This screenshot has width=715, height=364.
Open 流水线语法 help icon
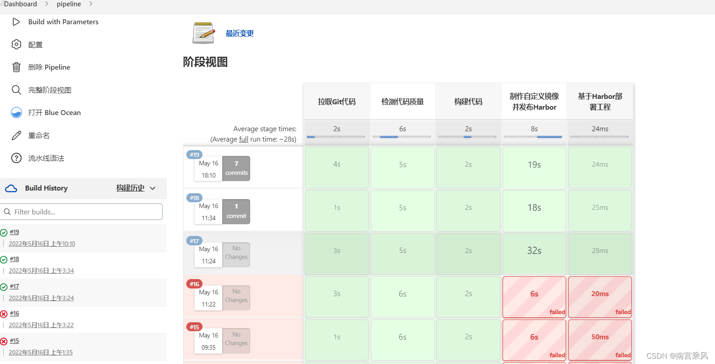(x=16, y=158)
